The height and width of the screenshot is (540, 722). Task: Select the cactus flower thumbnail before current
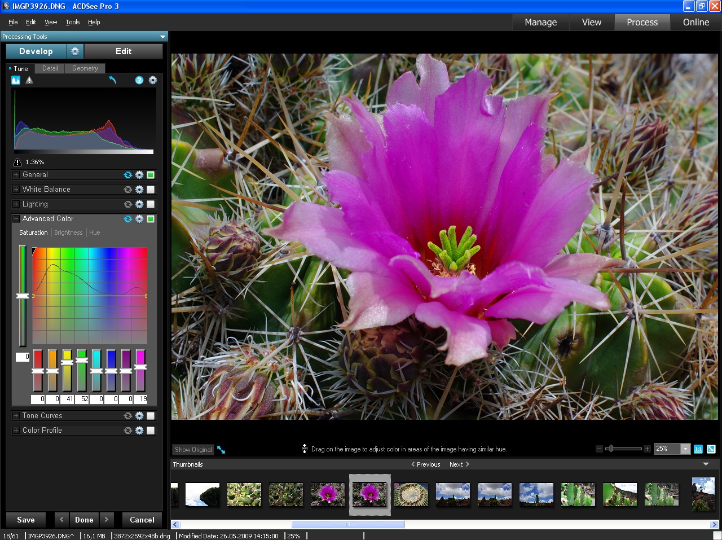(x=328, y=494)
